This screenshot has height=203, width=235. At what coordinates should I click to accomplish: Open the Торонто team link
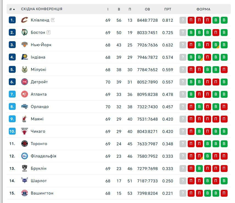pyautogui.click(x=39, y=144)
